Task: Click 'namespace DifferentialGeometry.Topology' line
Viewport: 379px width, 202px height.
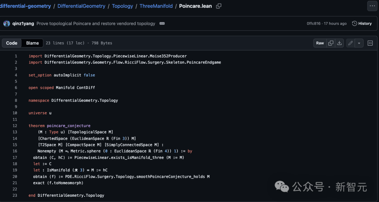Action: [x=73, y=100]
